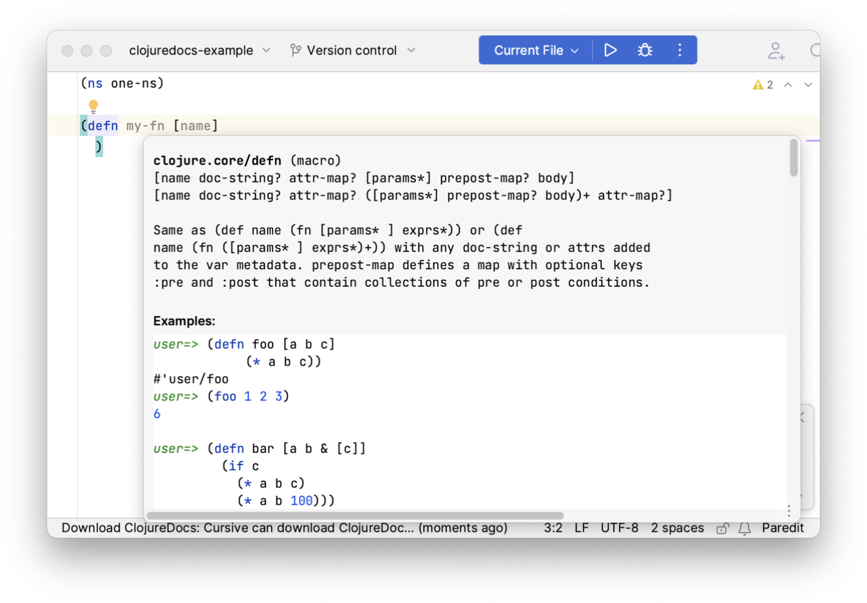Click the Examples: heading
This screenshot has width=867, height=603.
pos(184,321)
